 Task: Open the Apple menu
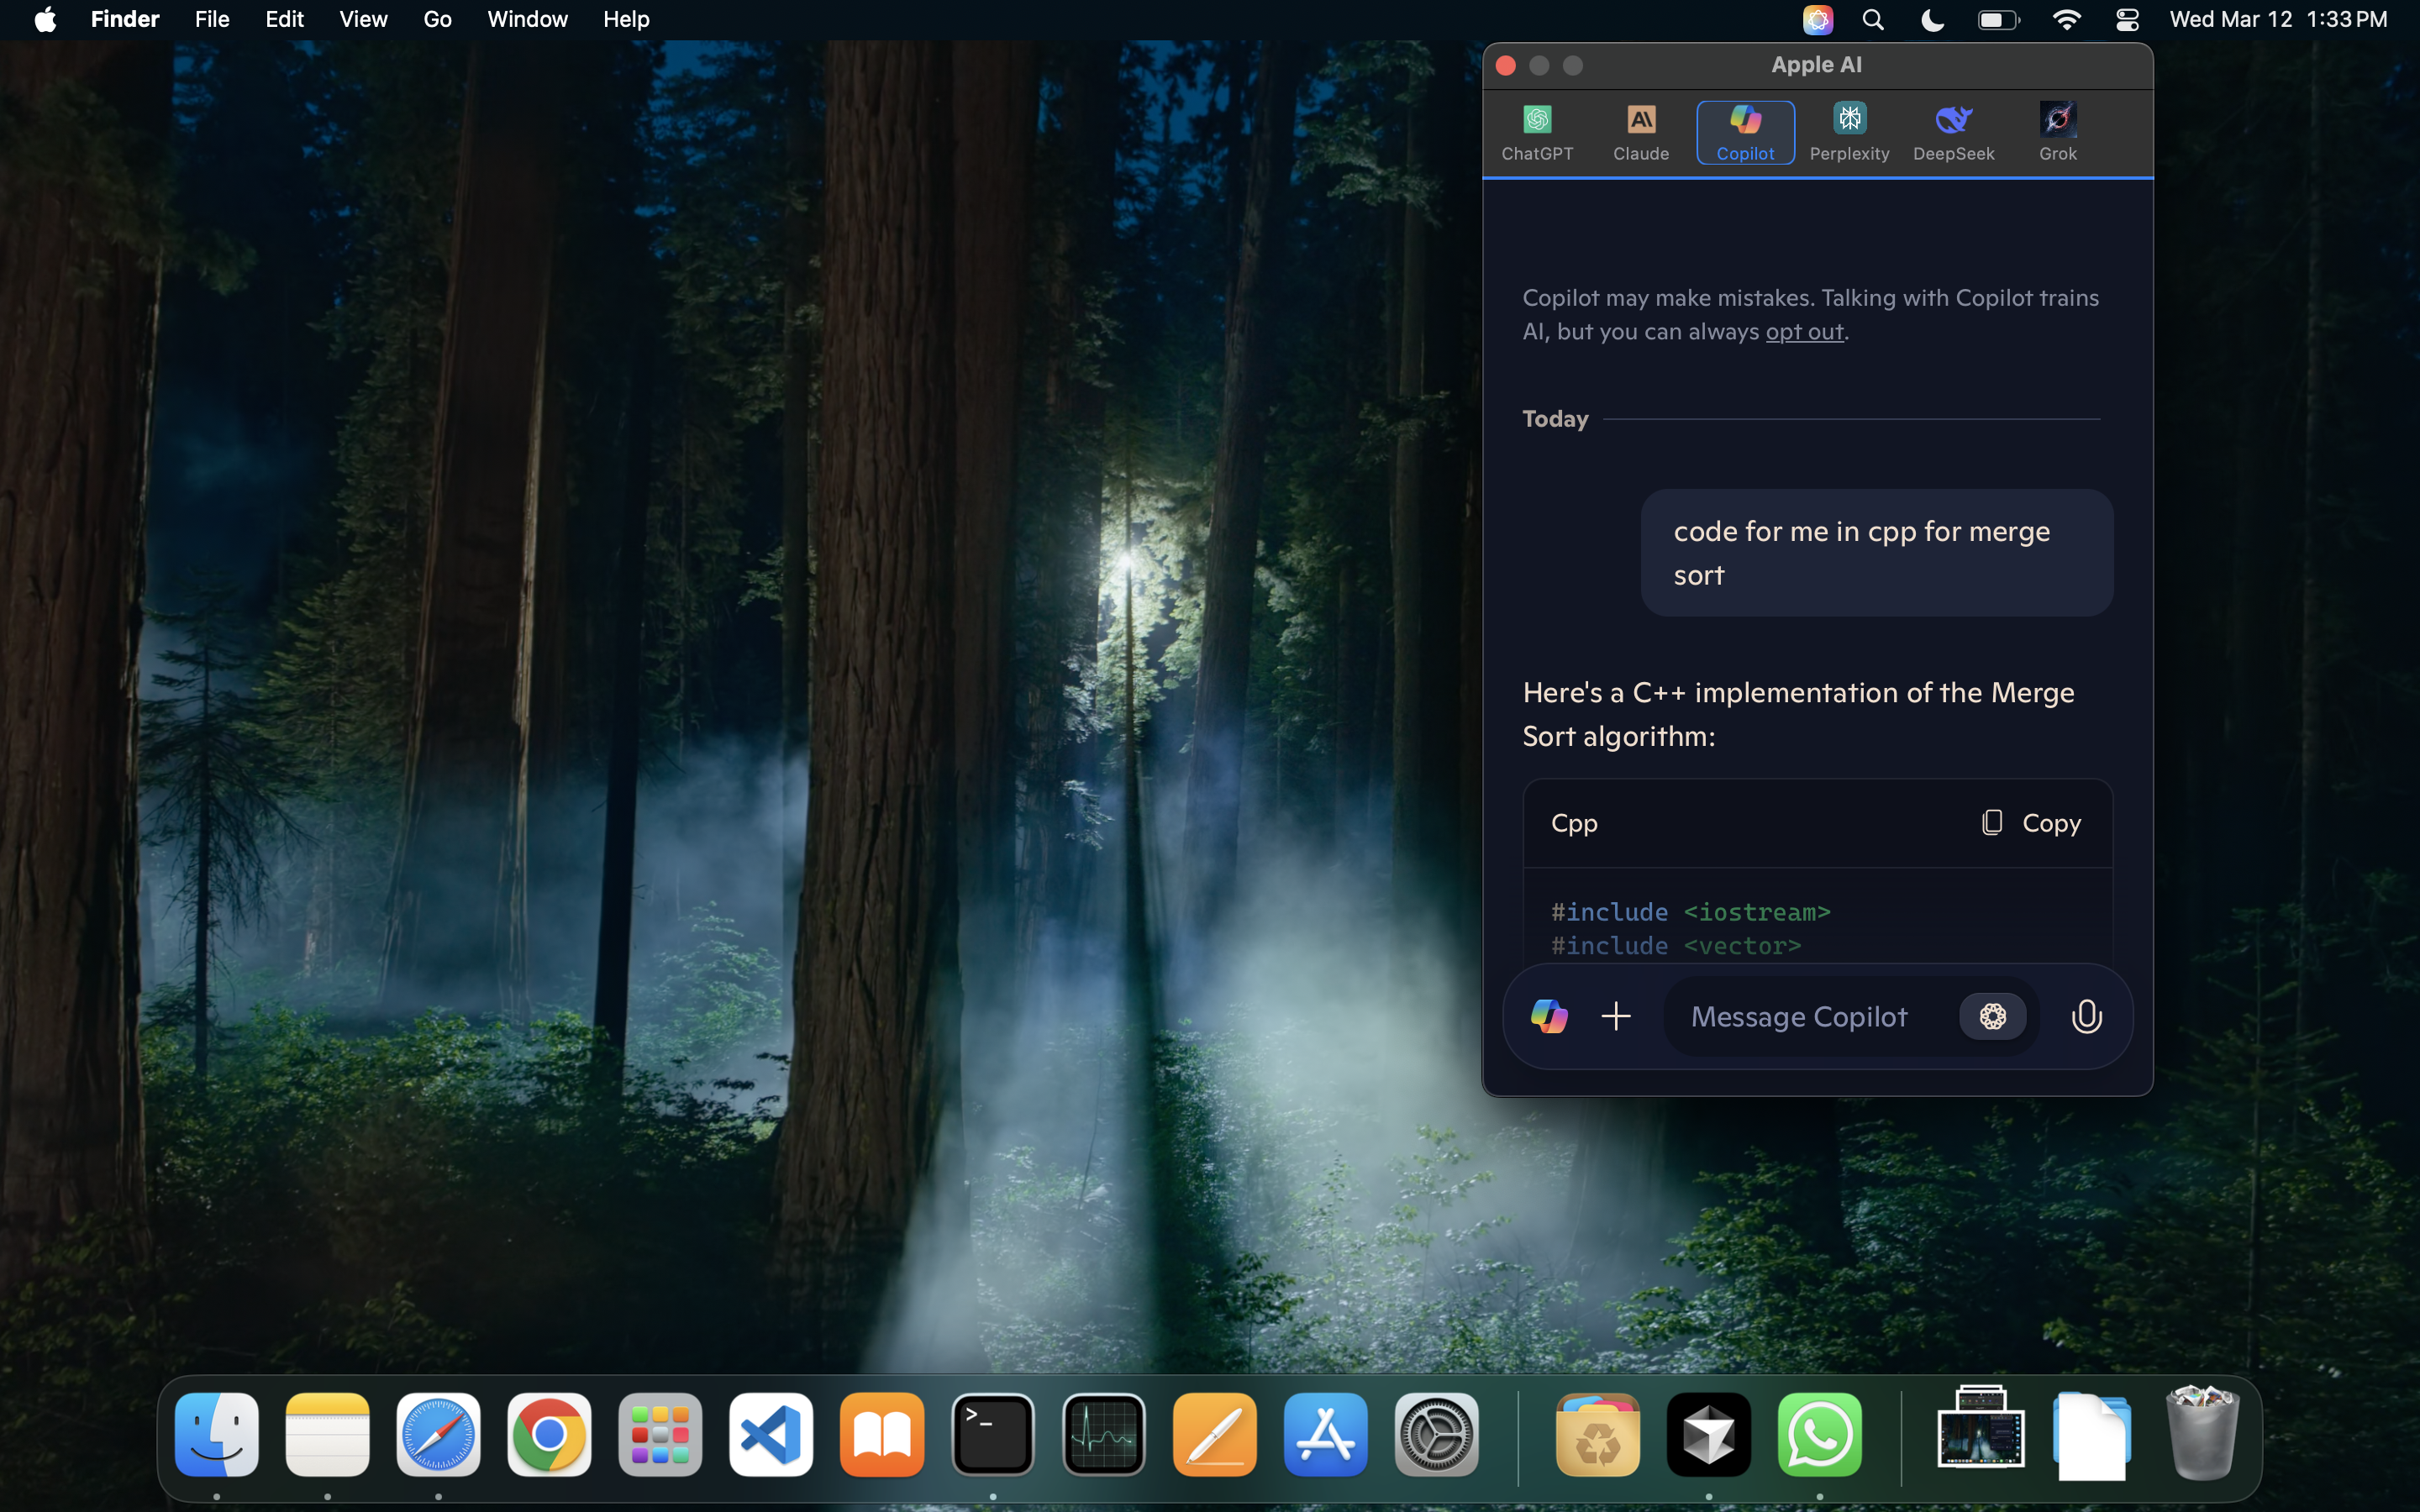(45, 20)
